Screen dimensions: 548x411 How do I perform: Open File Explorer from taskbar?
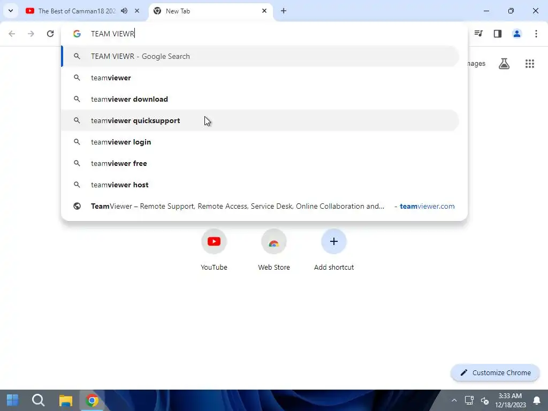[x=65, y=400]
